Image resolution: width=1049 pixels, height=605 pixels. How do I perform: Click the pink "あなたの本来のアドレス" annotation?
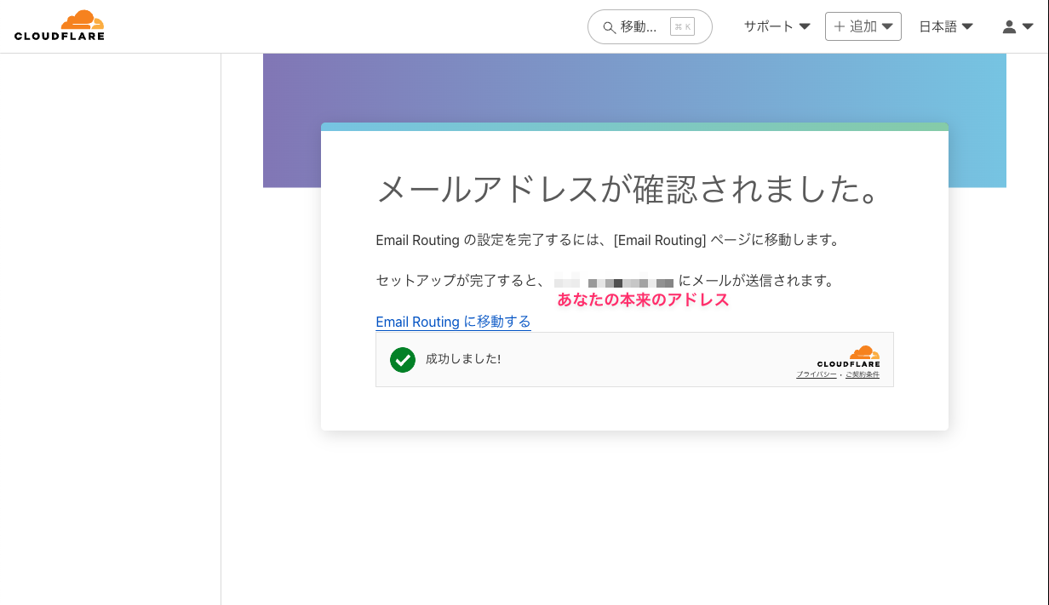coord(643,300)
